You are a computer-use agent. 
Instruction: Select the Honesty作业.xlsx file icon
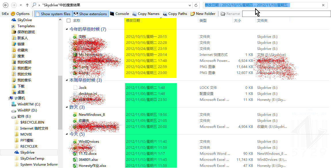pos(75,166)
